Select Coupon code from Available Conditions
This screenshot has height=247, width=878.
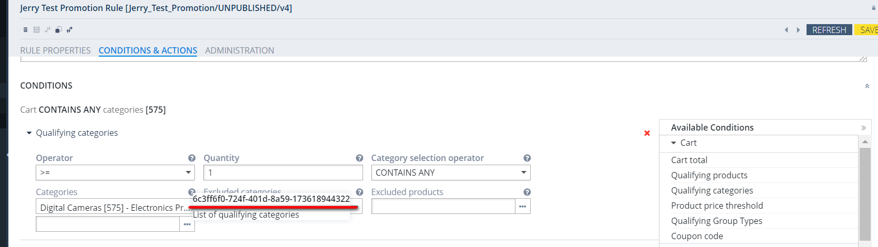(697, 236)
